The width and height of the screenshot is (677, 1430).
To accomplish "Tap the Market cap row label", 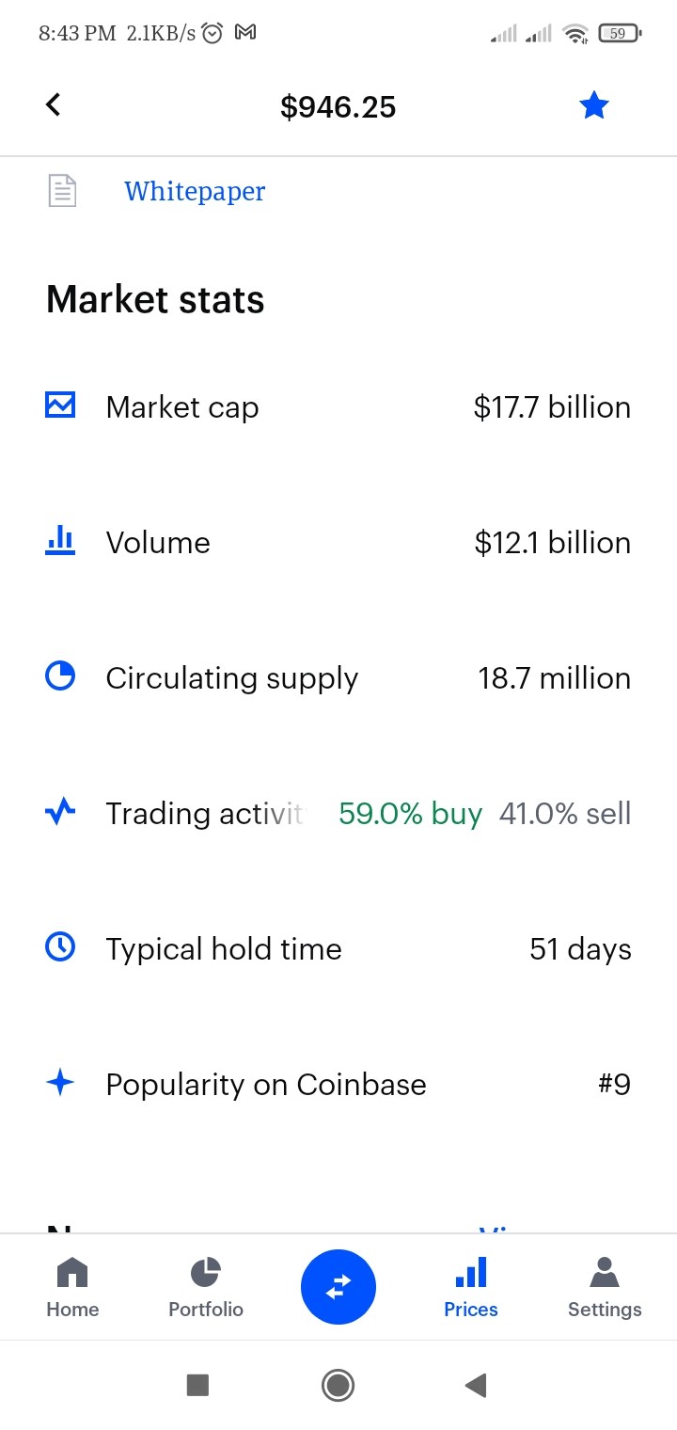I will tap(182, 407).
